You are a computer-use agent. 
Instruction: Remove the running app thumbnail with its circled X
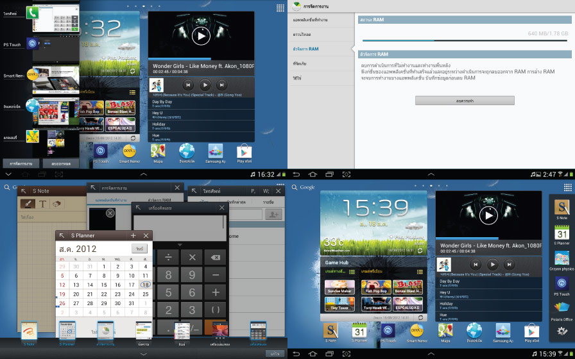(x=110, y=213)
